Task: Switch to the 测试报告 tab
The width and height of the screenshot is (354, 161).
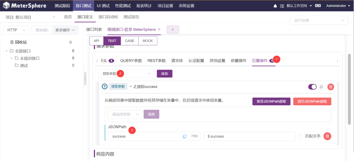Action: [x=131, y=17]
